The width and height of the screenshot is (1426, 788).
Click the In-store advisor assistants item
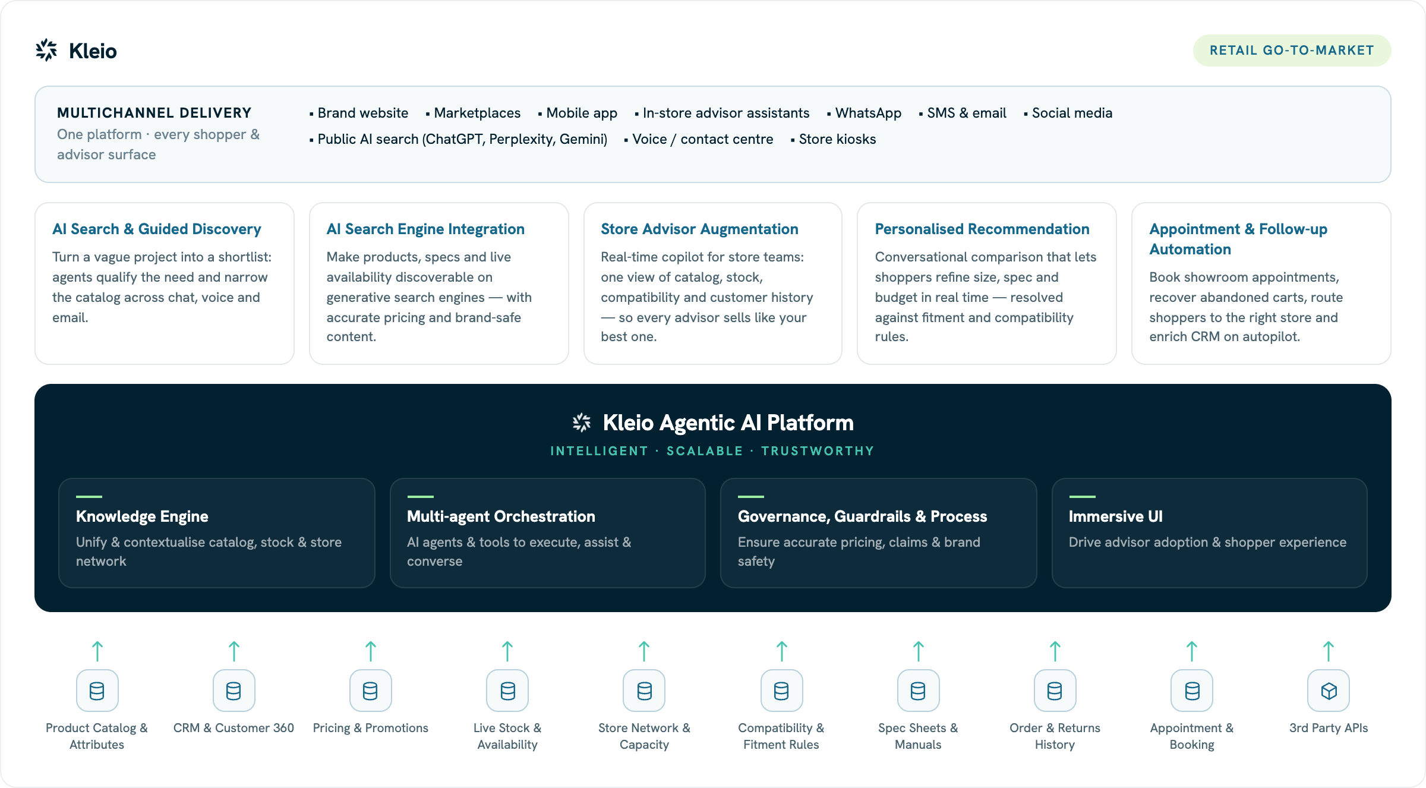(722, 113)
